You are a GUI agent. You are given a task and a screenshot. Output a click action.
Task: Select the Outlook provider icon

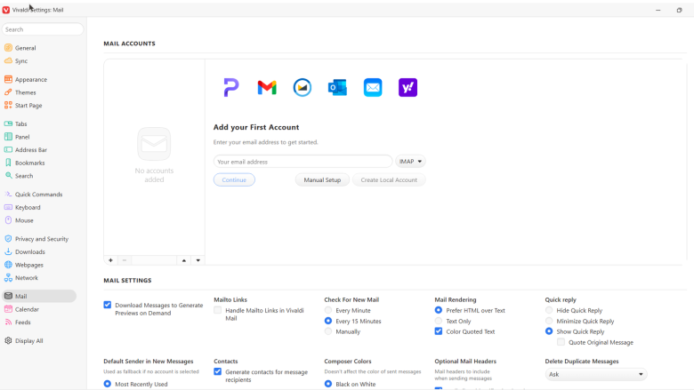pos(337,87)
